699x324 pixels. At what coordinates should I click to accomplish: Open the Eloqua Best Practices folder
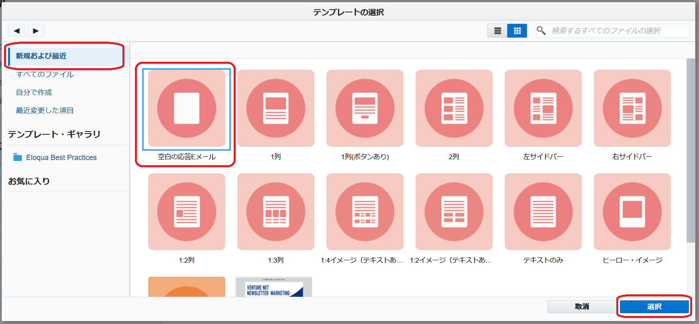tap(61, 158)
